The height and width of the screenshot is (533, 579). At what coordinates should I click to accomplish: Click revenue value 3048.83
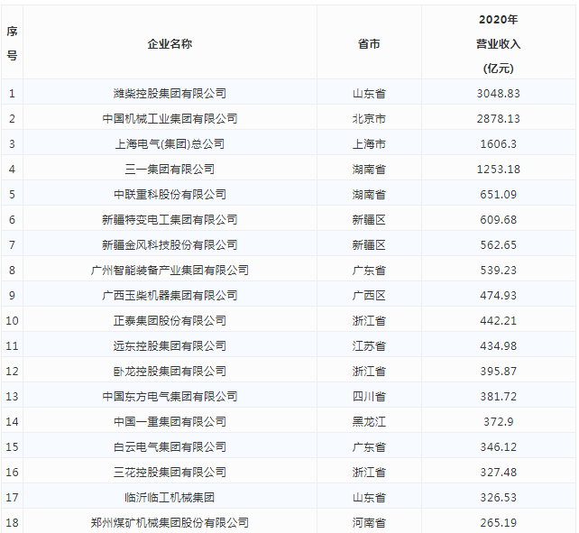coord(498,94)
